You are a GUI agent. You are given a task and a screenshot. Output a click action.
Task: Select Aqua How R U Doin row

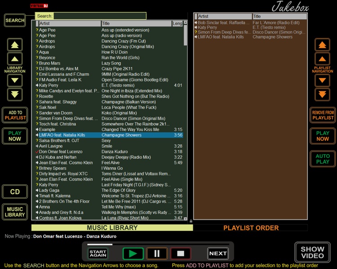click(109, 52)
